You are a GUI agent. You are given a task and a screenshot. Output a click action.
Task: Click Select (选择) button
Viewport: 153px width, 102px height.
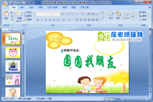pos(143,20)
